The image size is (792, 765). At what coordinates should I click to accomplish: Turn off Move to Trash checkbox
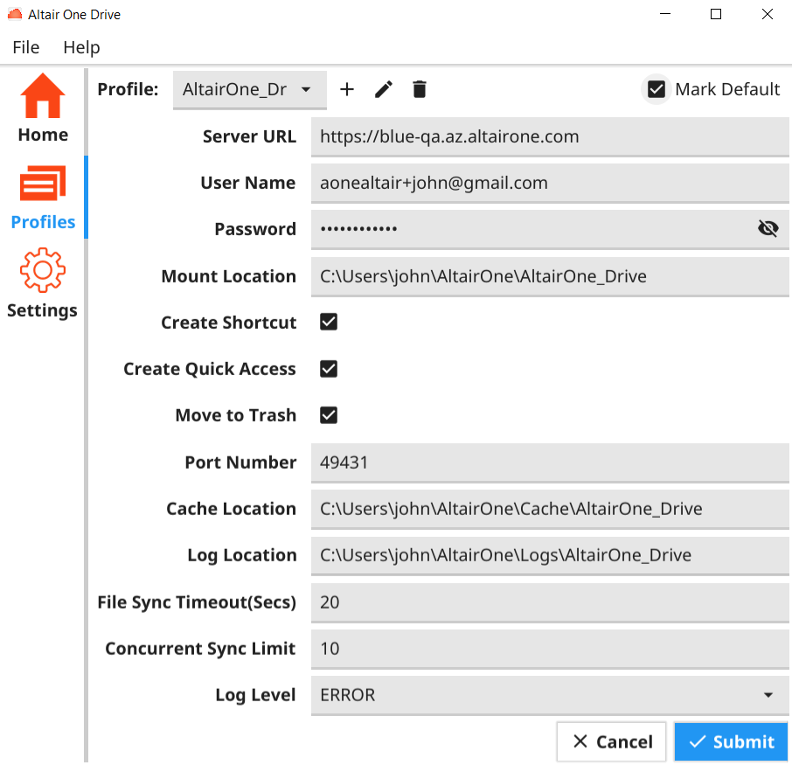[x=329, y=415]
